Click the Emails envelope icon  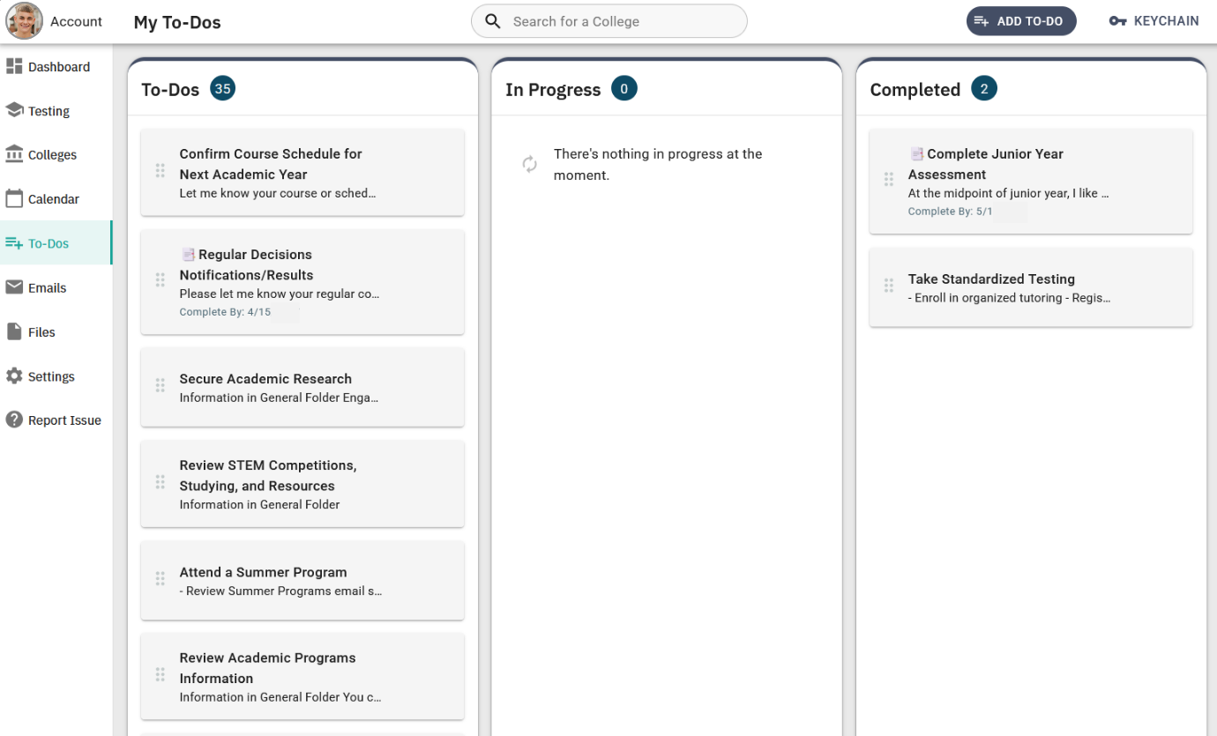pos(14,287)
